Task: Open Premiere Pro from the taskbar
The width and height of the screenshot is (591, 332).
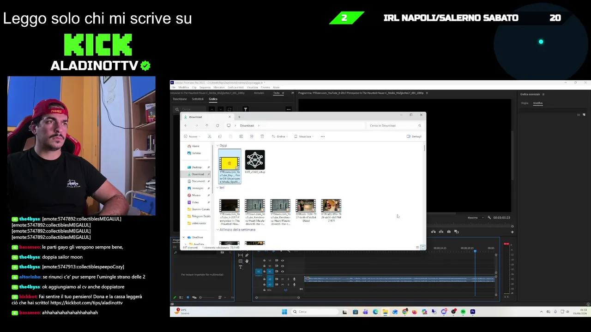Action: coord(473,312)
